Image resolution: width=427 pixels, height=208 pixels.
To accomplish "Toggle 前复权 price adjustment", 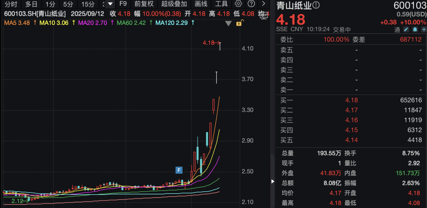I will [x=144, y=4].
